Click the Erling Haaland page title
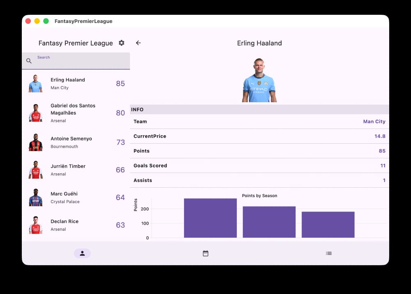This screenshot has height=294, width=411. pyautogui.click(x=259, y=43)
